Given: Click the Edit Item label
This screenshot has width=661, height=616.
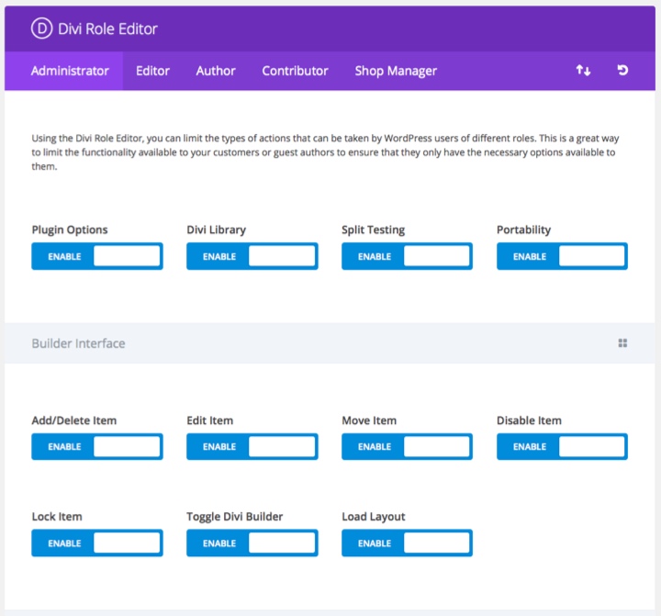Looking at the screenshot, I should (210, 420).
